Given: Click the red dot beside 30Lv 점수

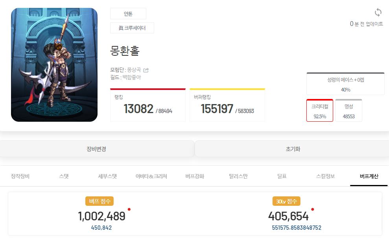Looking at the screenshot, I should (313, 209).
